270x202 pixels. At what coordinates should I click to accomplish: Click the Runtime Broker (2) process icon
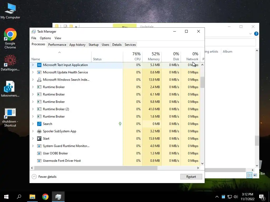39,109
